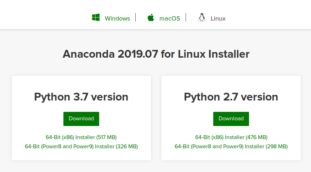Click the divider between Windows and macOS
This screenshot has width=311, height=172.
point(135,18)
